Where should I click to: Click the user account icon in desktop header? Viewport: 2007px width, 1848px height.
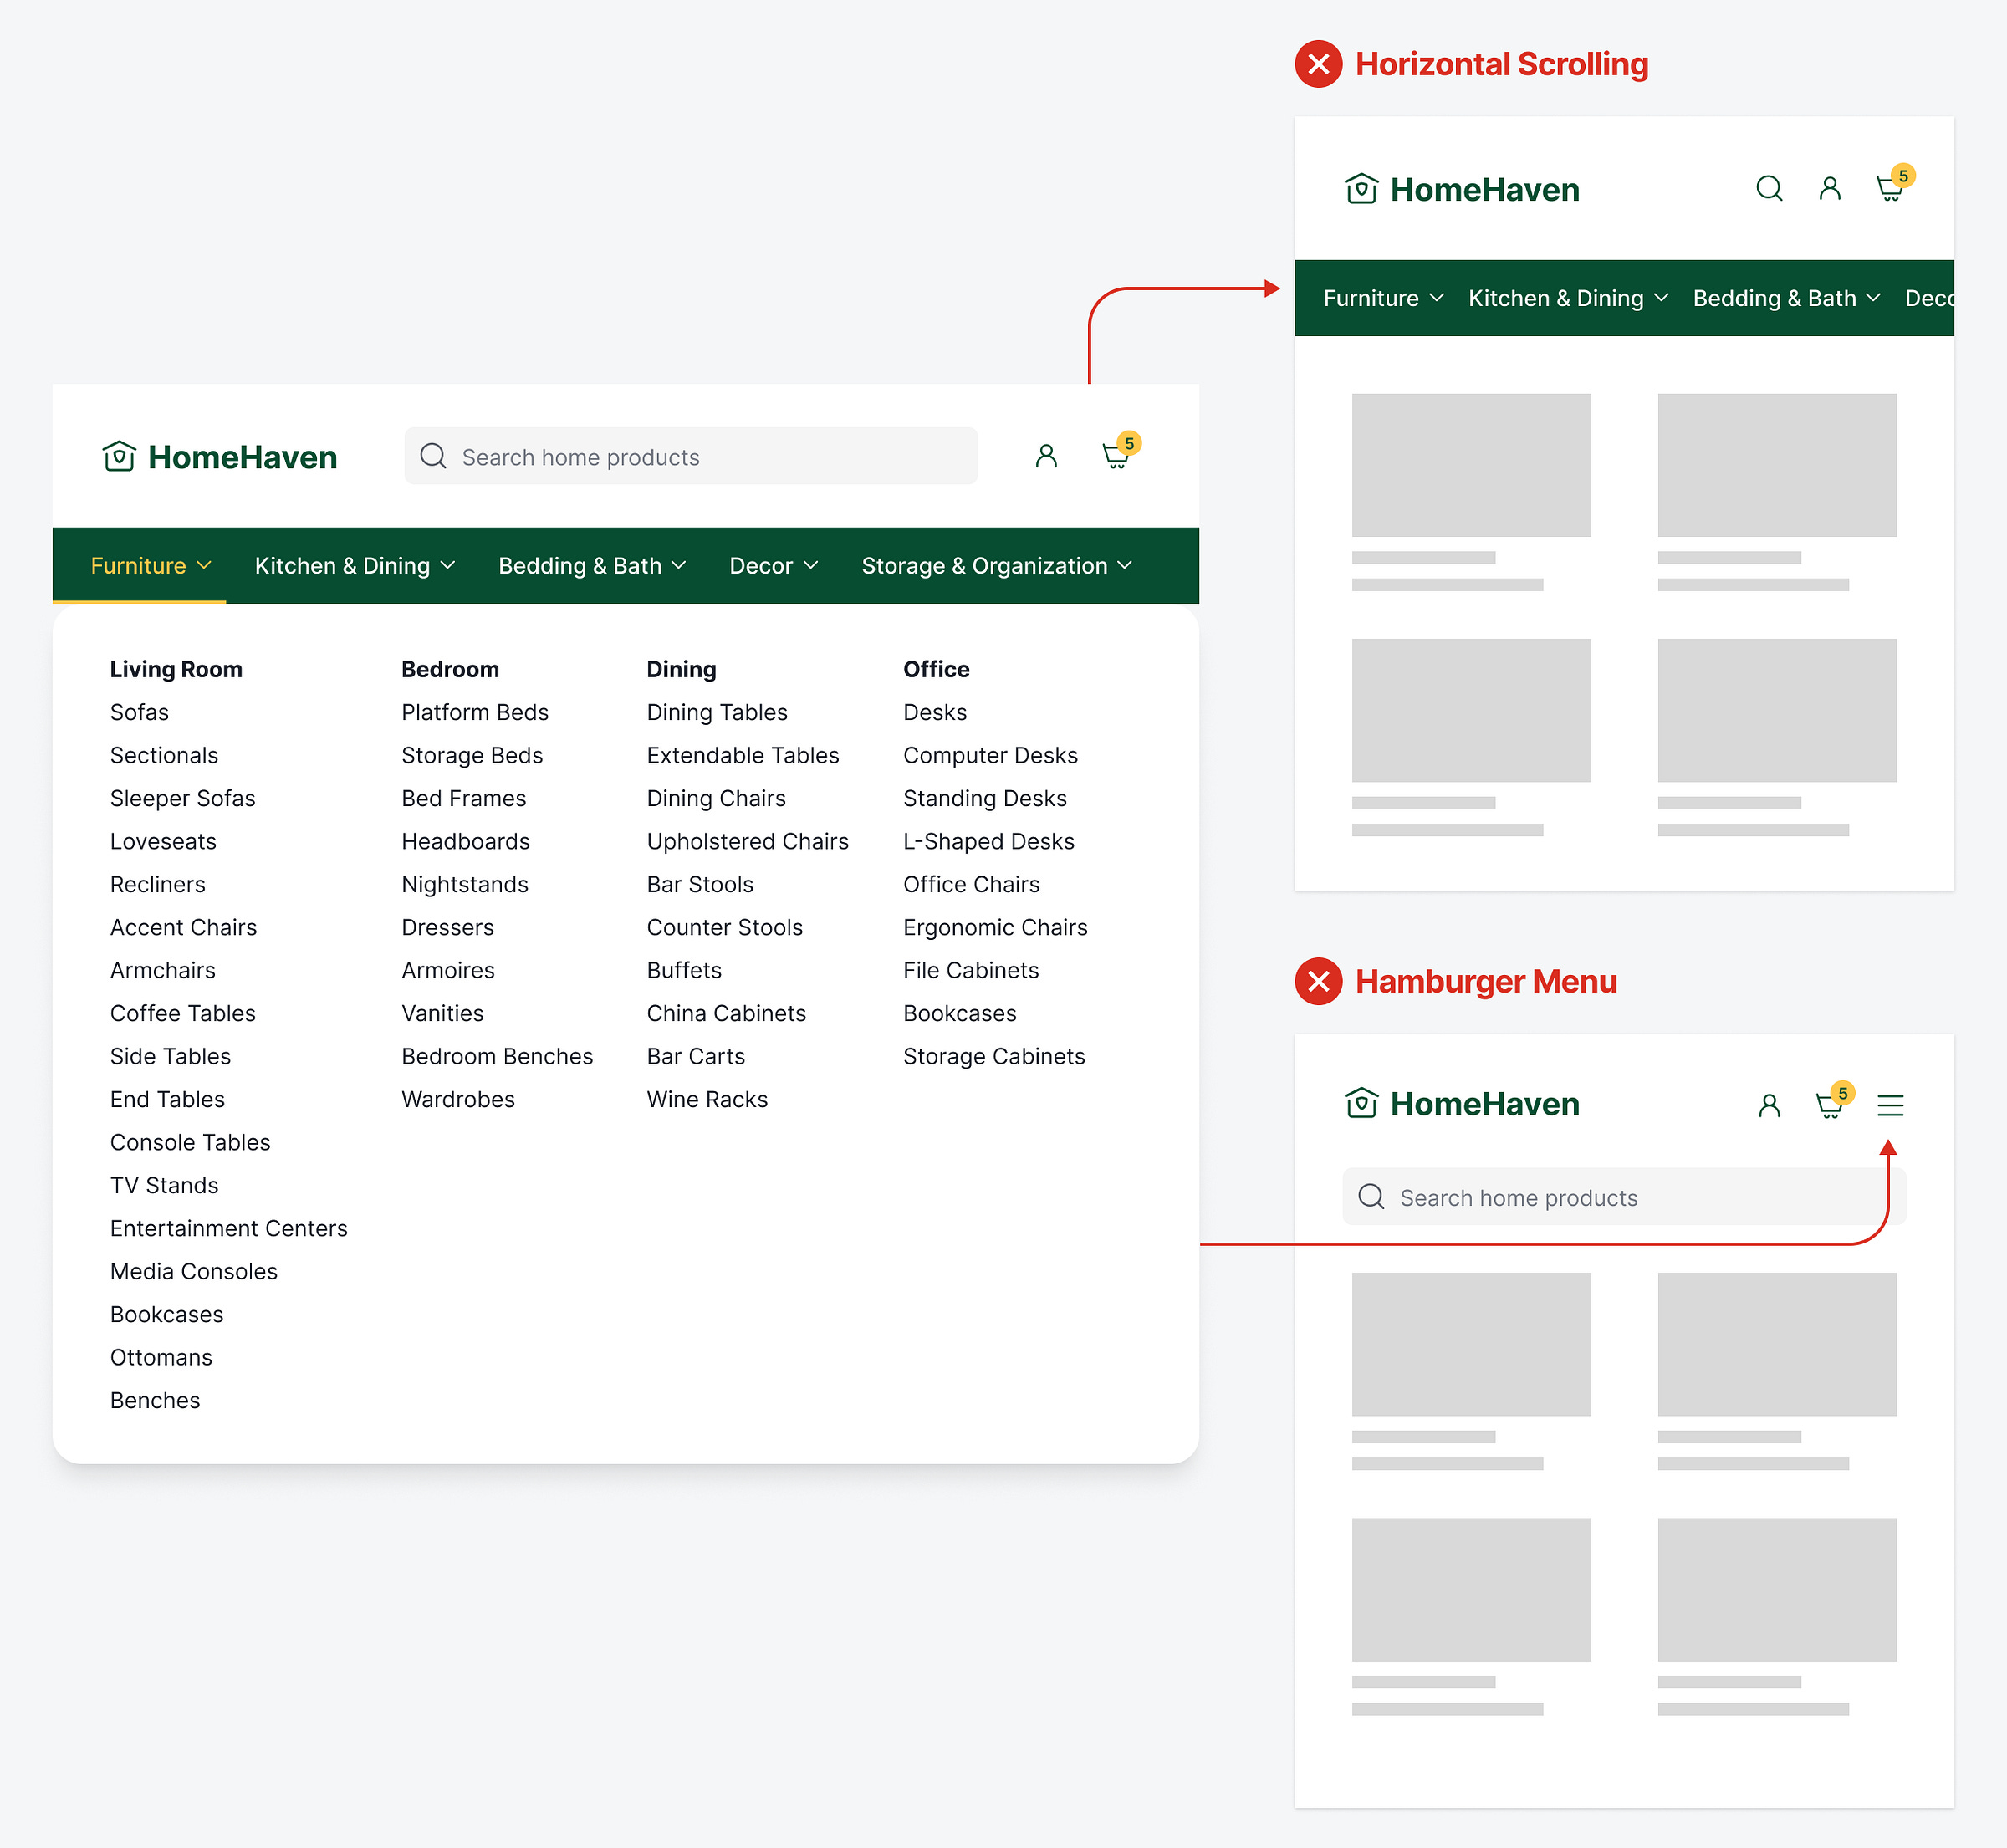pos(1046,457)
